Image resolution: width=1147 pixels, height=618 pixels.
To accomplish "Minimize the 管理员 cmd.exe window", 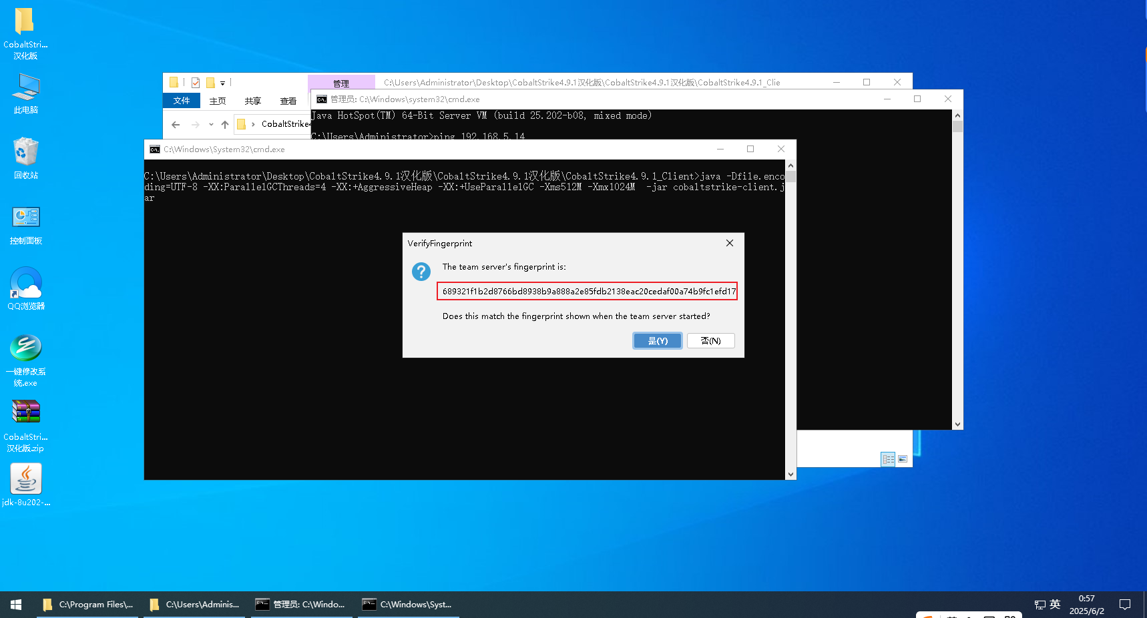I will coord(887,99).
